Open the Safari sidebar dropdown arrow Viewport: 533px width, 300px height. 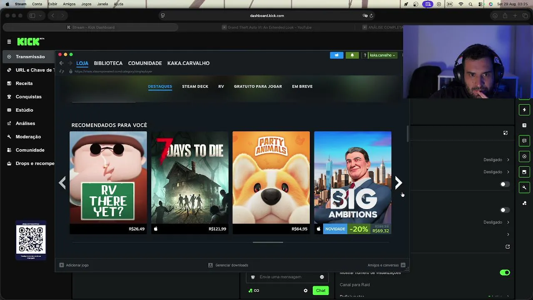pos(40,16)
